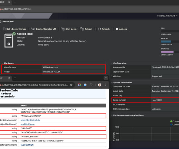Click Uptime 0.03 days value

point(43,45)
